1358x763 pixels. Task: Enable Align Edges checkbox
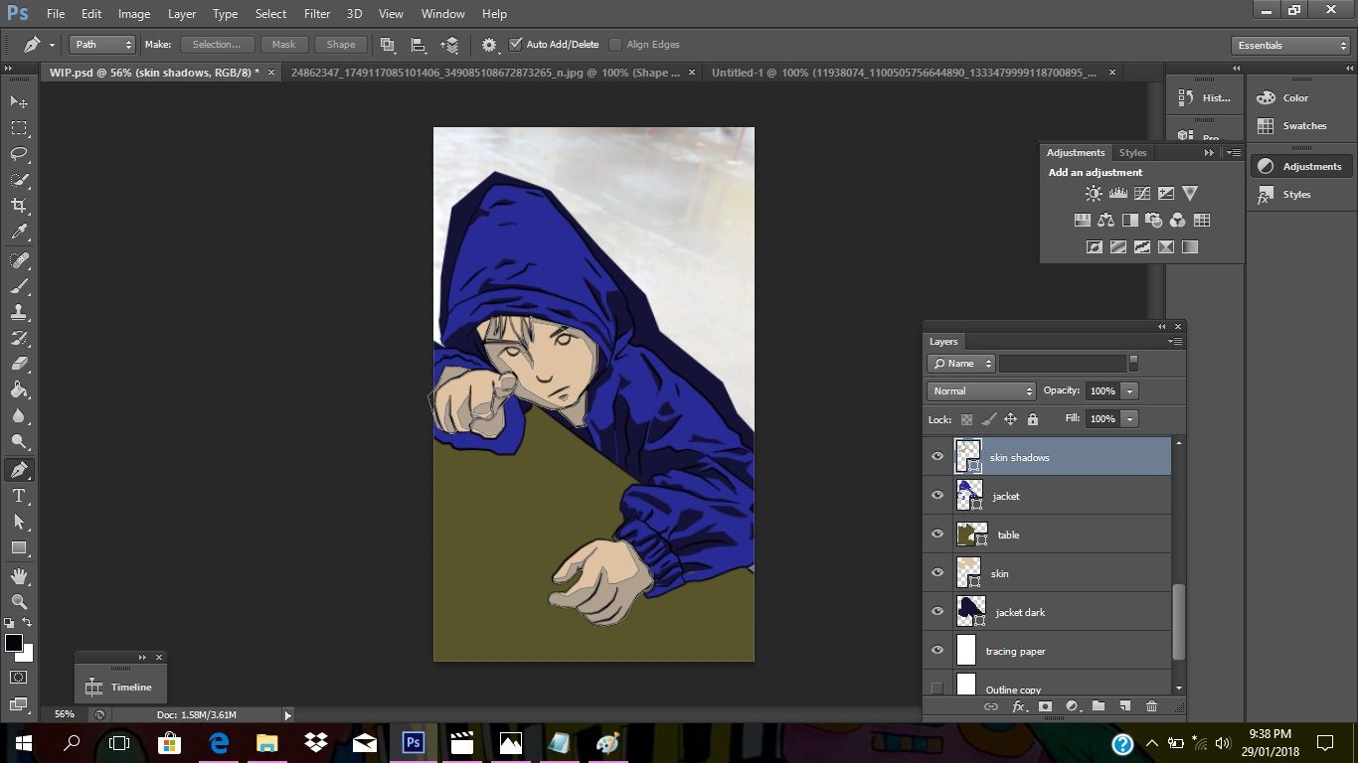tap(615, 45)
